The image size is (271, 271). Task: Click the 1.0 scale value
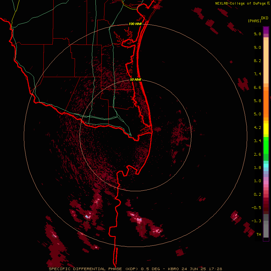257,181
